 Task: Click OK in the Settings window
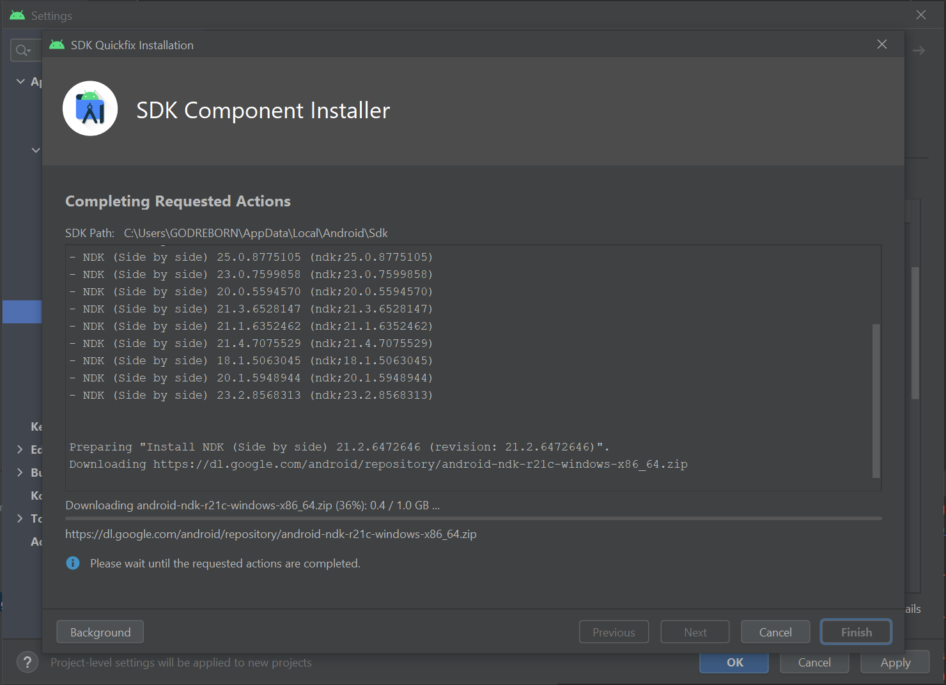click(x=734, y=663)
